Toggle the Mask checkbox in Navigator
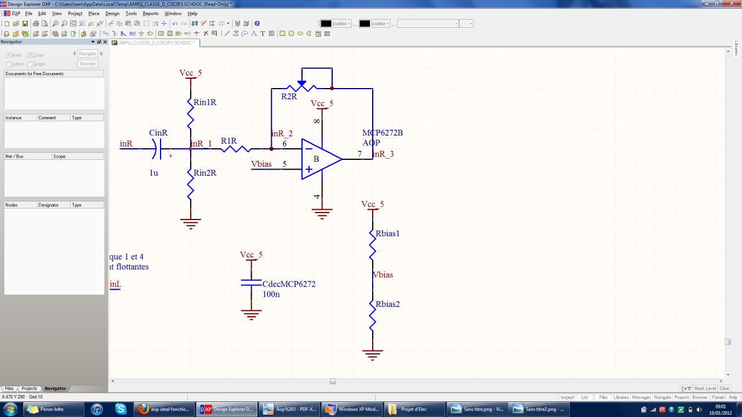This screenshot has width=742, height=417. coord(8,56)
